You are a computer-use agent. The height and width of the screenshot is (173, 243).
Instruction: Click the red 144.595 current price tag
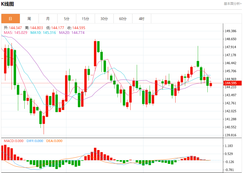[x=232, y=83]
